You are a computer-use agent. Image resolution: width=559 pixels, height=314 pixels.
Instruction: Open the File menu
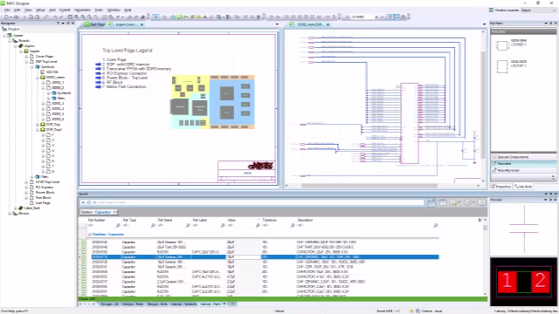point(7,10)
